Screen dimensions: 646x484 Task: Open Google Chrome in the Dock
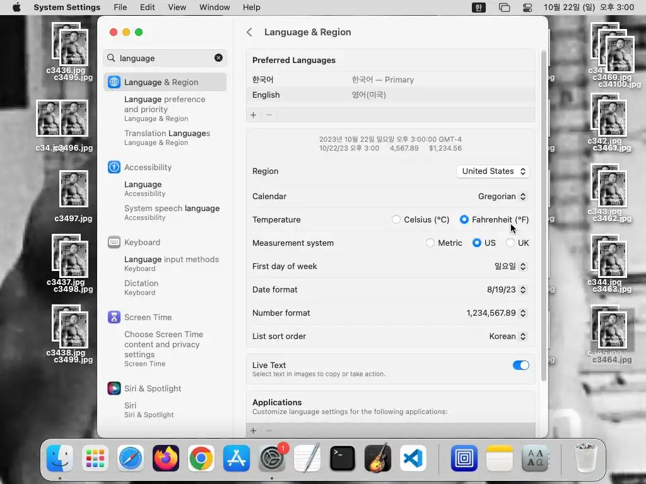tap(201, 458)
